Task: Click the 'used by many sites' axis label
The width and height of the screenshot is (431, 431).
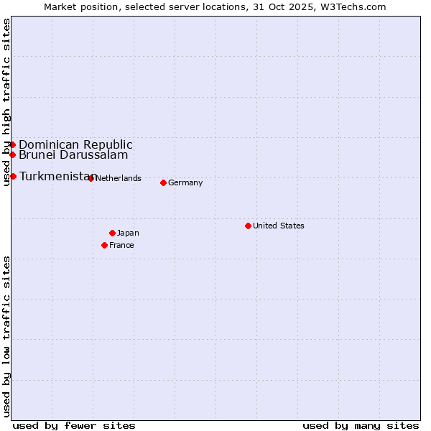Action: click(x=361, y=425)
